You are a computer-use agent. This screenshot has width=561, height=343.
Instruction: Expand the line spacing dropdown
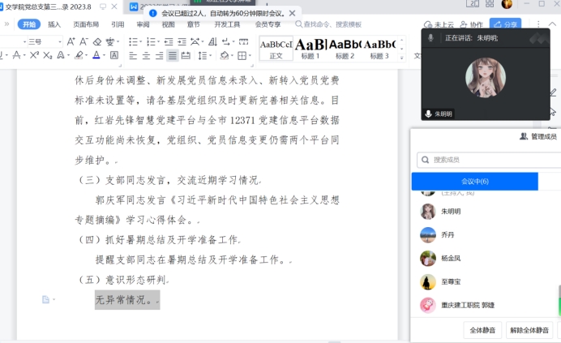[x=211, y=56]
